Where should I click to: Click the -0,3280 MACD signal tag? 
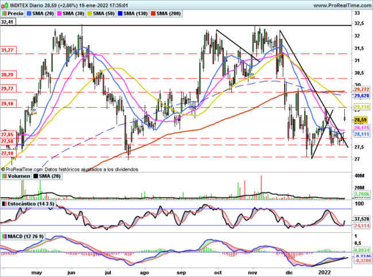coord(363,261)
